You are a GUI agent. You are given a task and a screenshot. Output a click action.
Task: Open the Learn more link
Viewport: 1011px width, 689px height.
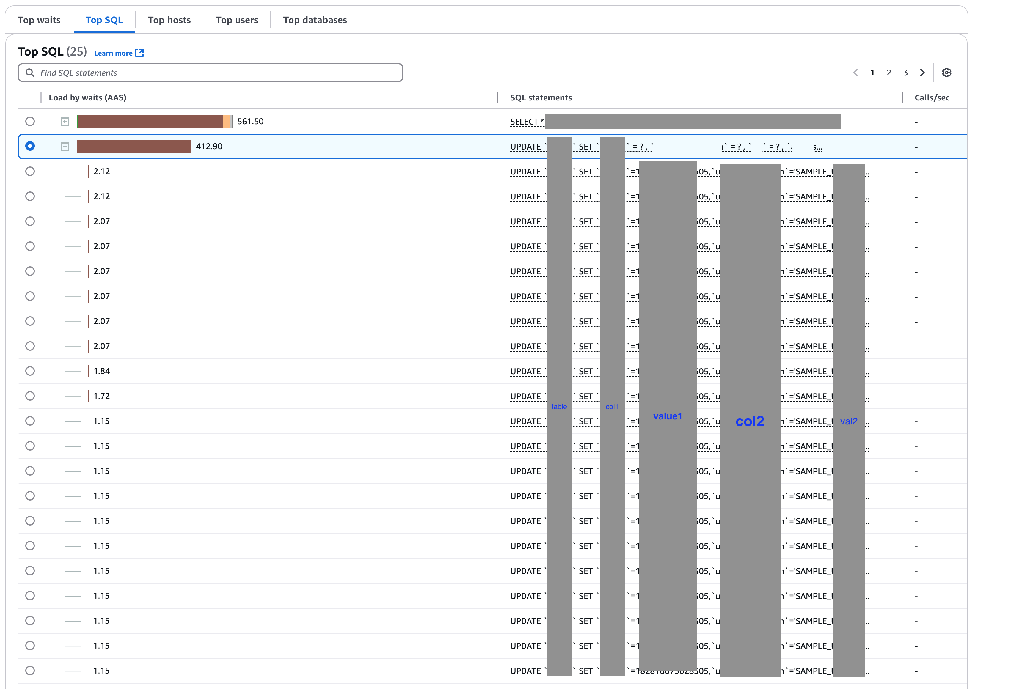click(114, 53)
